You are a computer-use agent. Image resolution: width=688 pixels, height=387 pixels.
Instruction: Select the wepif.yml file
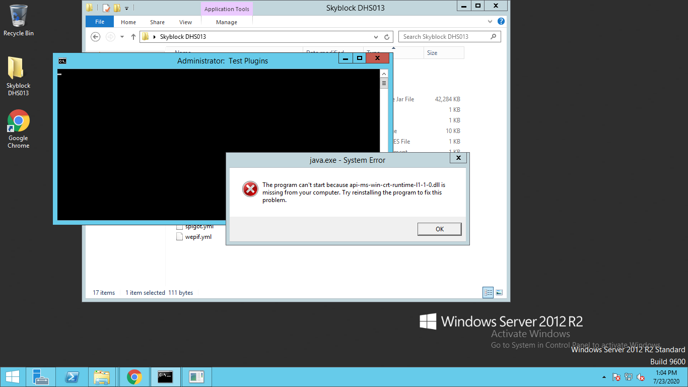pos(198,237)
